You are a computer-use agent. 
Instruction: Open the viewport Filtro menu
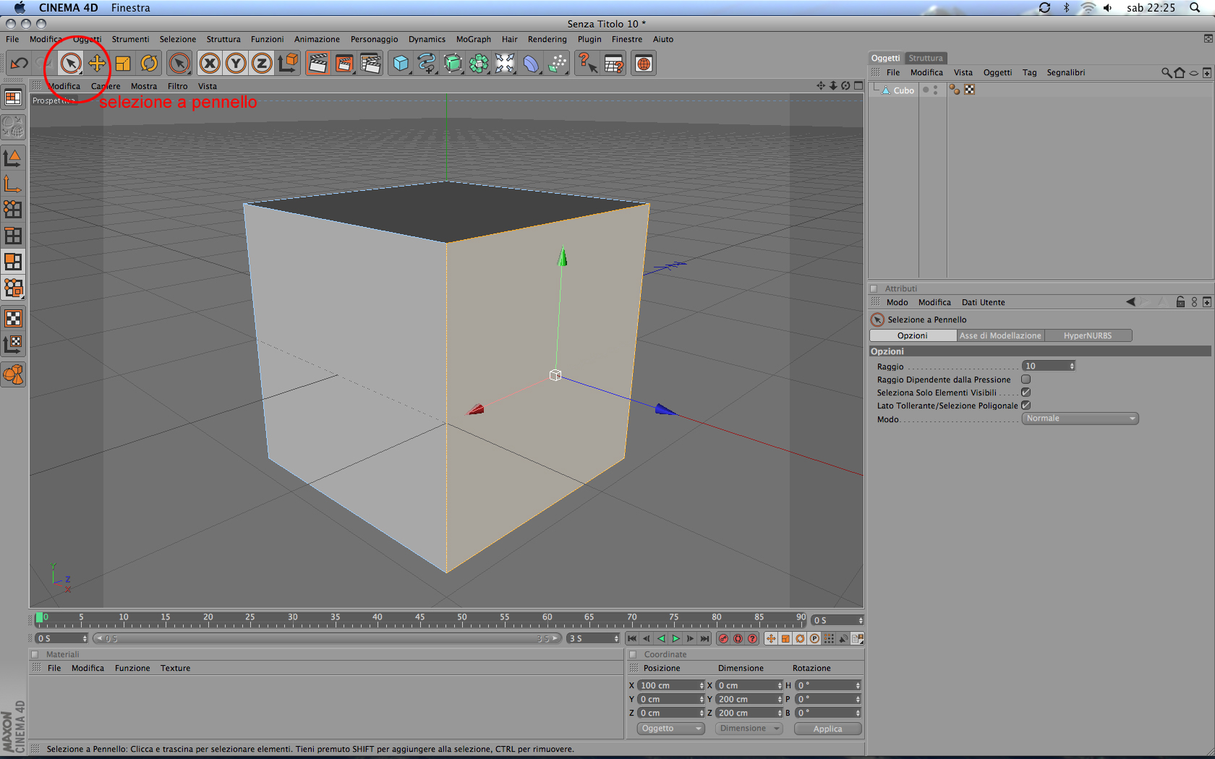point(177,86)
